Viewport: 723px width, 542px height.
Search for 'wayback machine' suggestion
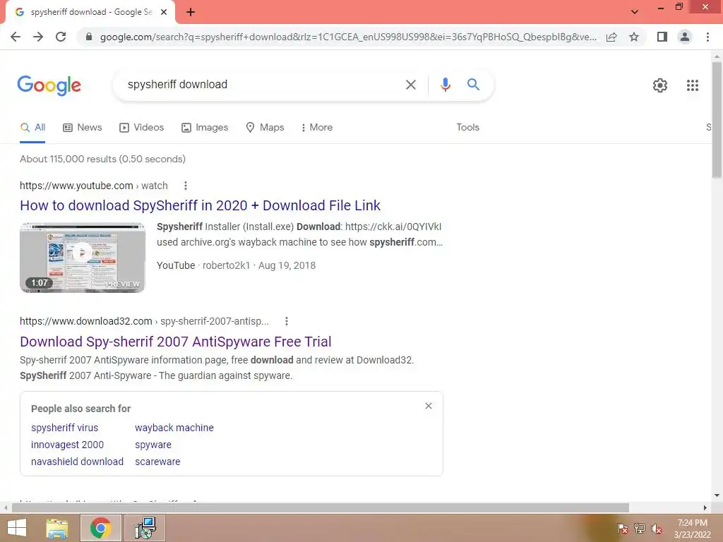[x=174, y=428]
